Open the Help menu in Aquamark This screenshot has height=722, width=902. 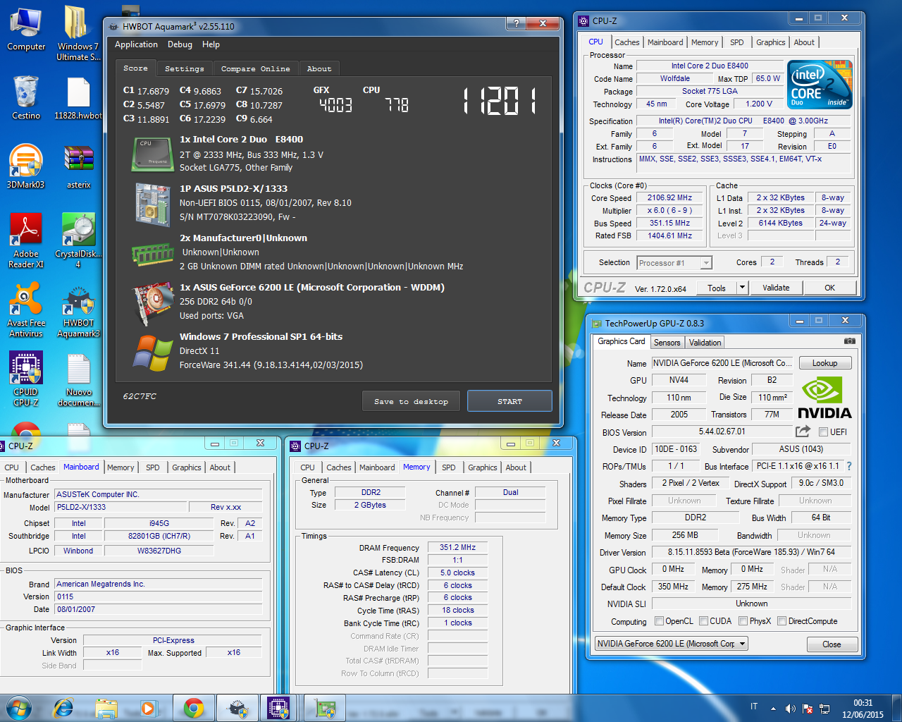211,44
